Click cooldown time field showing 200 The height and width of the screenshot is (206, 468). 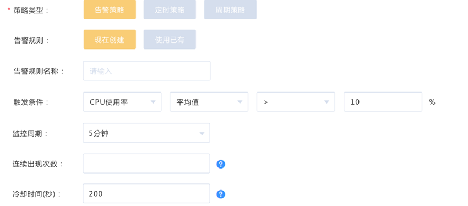(x=146, y=193)
